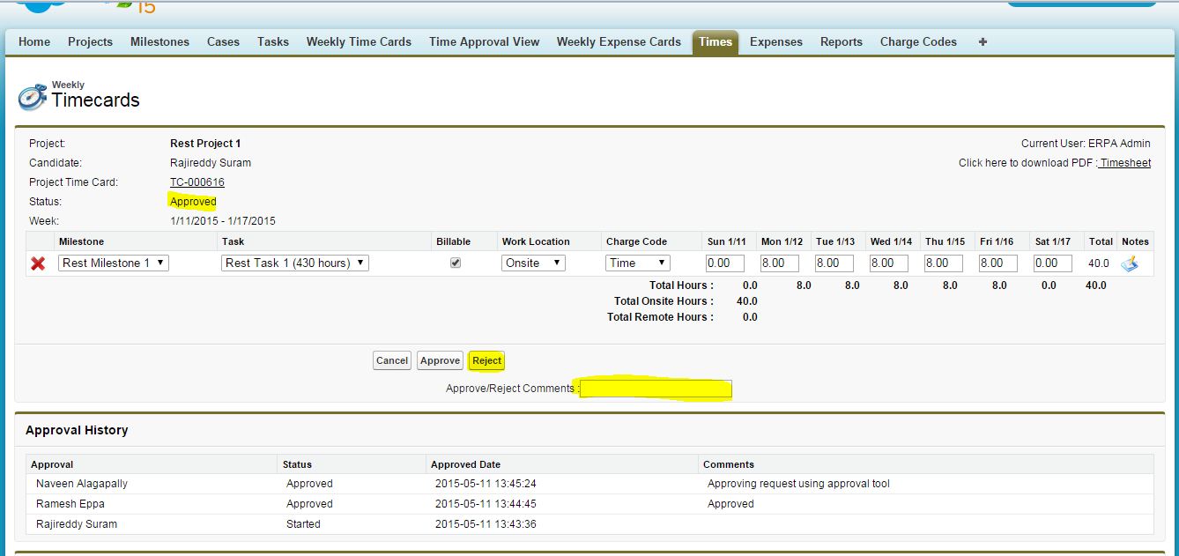
Task: Click the red X delete row icon
Action: (38, 263)
